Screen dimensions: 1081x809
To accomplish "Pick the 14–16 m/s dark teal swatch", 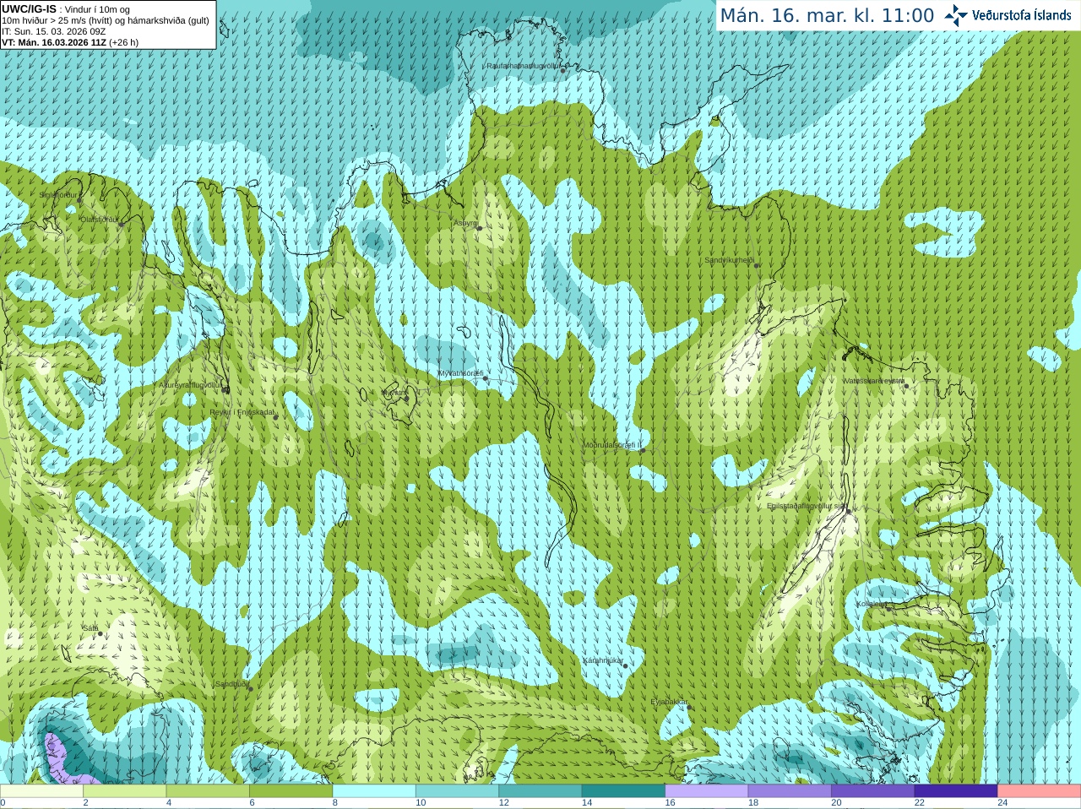I will pos(624,791).
